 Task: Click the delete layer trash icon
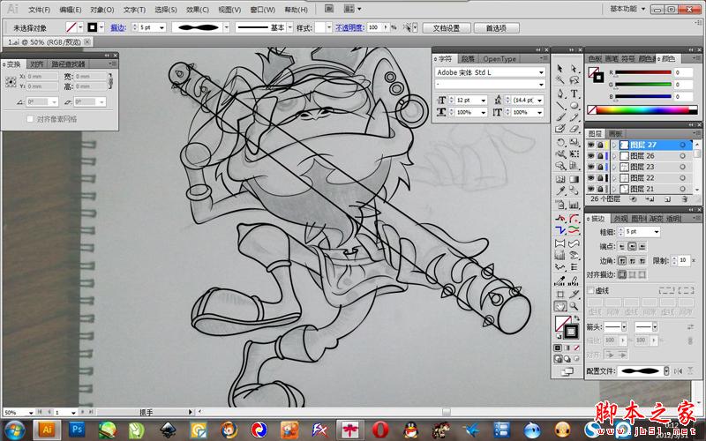[685, 199]
